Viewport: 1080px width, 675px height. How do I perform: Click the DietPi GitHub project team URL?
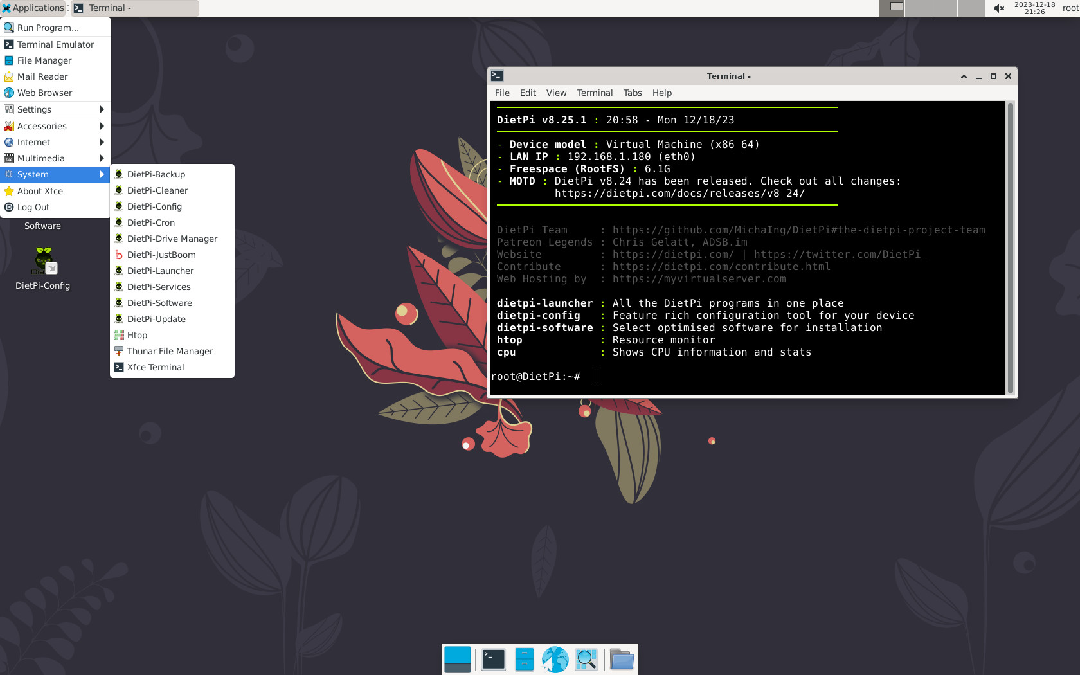(x=798, y=230)
